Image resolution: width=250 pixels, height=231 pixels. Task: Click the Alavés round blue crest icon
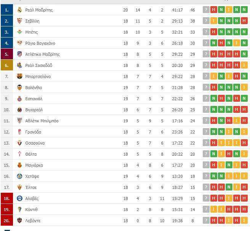pos(19,198)
